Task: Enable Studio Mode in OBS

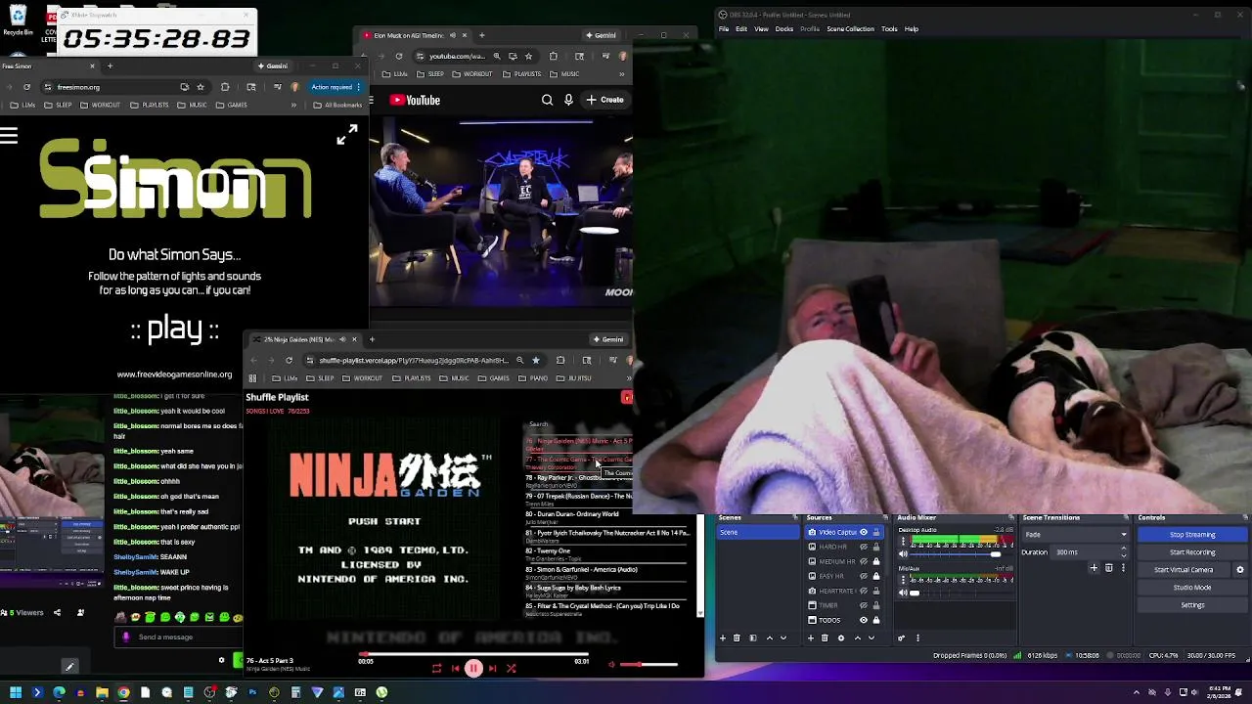Action: pyautogui.click(x=1191, y=588)
